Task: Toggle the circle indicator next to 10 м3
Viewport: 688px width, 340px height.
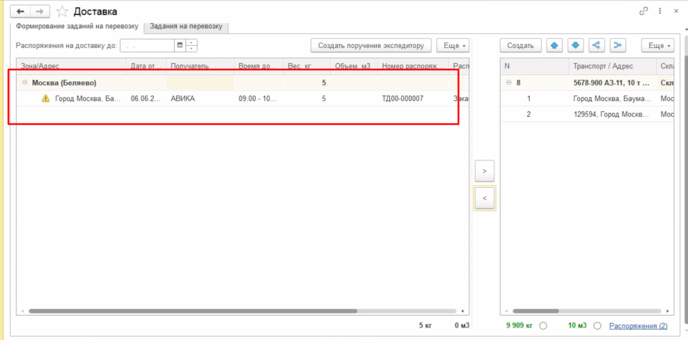Action: click(x=597, y=325)
